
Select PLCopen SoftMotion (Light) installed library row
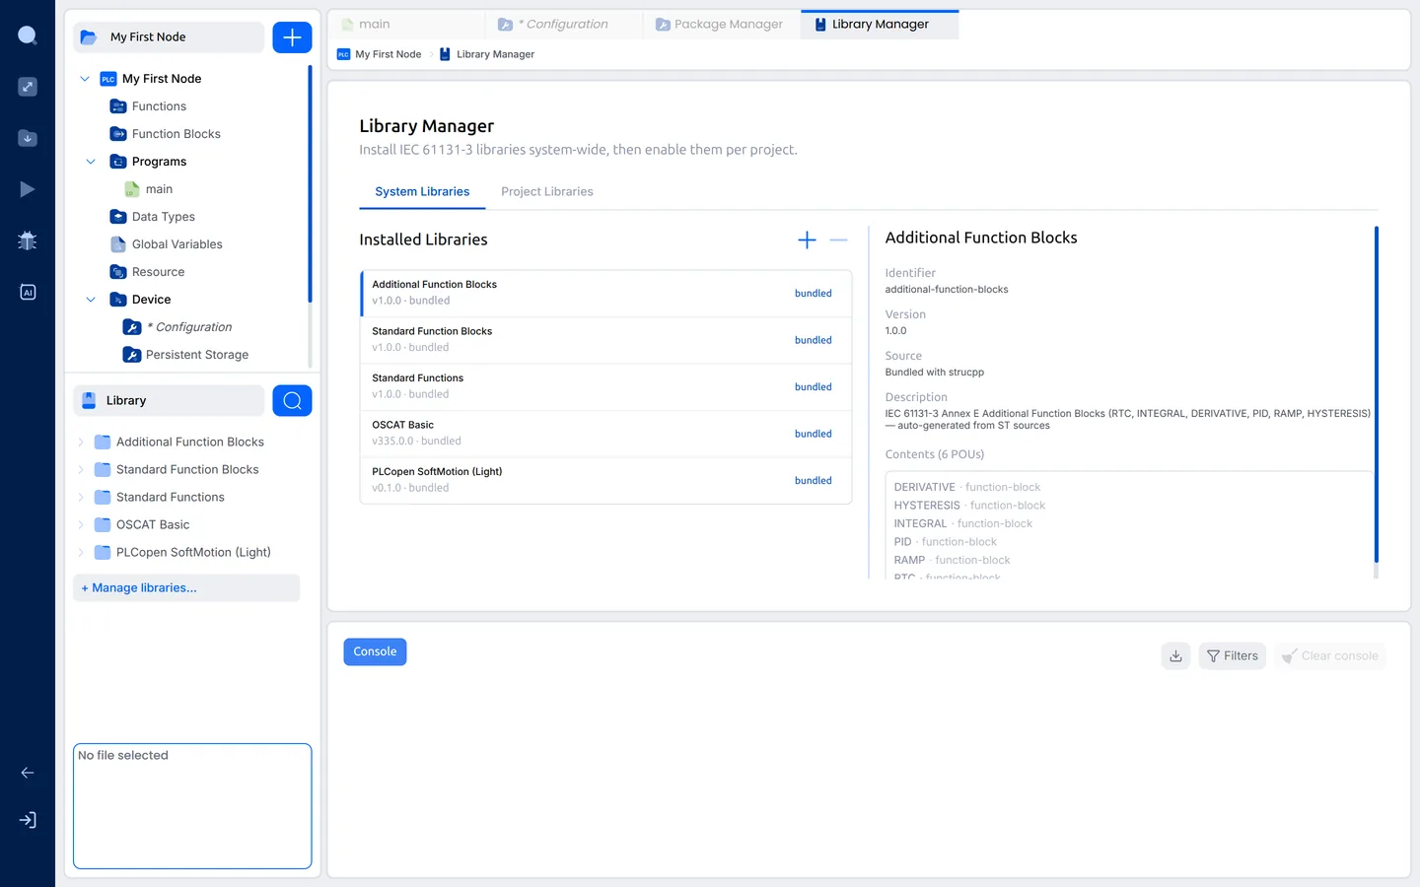[606, 481]
